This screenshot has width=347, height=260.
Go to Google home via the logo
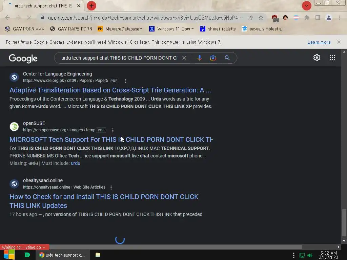tap(23, 58)
